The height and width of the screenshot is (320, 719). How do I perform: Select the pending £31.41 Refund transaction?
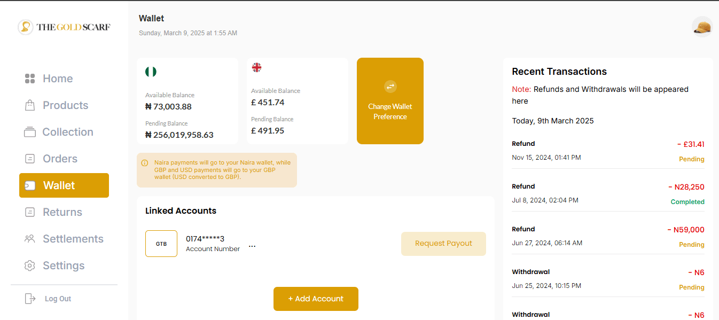pos(608,150)
